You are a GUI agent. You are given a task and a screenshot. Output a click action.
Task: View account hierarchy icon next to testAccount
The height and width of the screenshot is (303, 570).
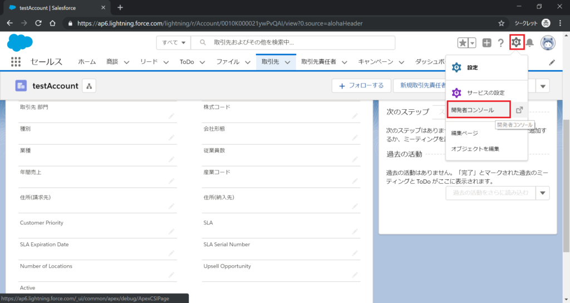tap(89, 85)
